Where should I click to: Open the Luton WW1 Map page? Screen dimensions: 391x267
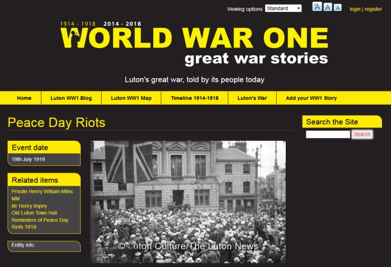131,98
